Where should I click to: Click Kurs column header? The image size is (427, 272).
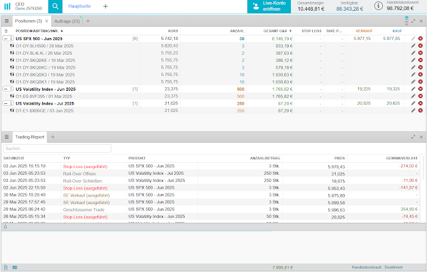(173, 31)
